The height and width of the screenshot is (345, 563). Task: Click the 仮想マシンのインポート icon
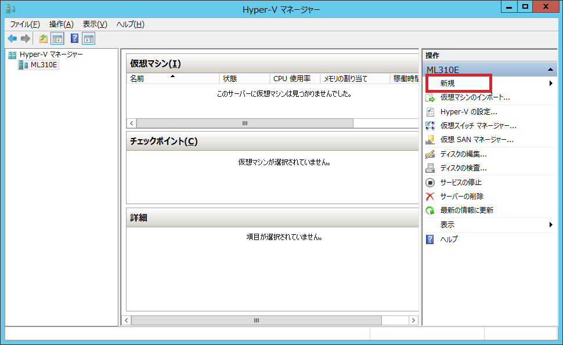430,97
